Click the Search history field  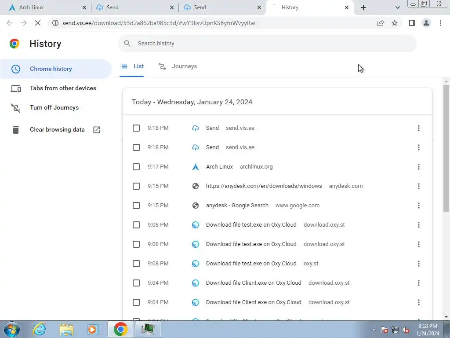(x=267, y=44)
